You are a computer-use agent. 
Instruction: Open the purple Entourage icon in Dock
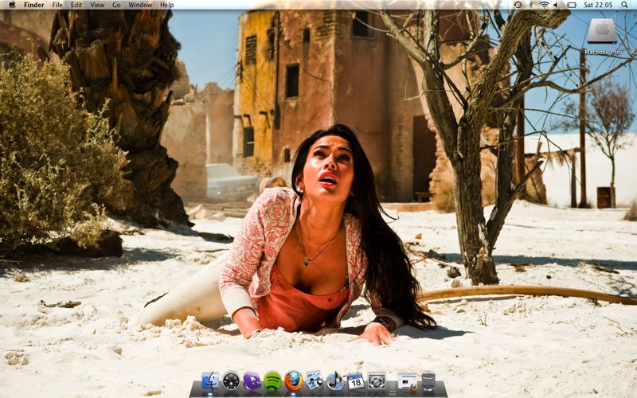[252, 382]
